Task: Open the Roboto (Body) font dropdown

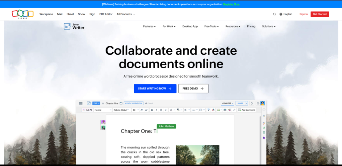Action: pos(121,110)
